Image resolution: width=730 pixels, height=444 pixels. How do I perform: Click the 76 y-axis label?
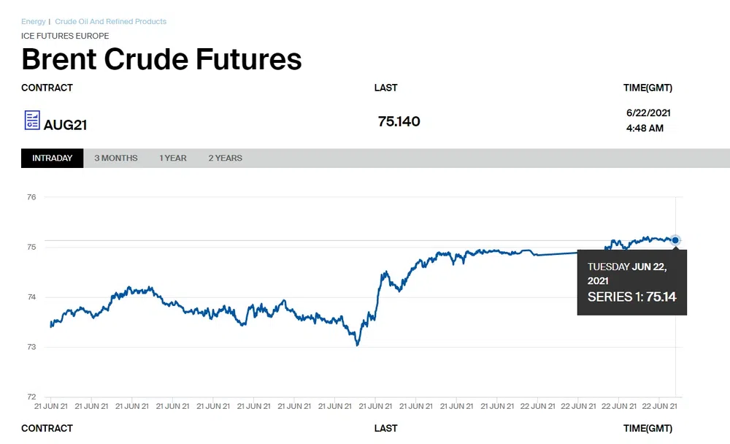[x=31, y=197]
